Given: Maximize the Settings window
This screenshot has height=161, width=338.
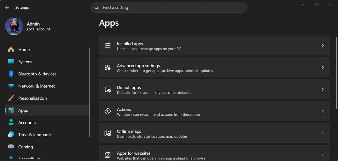Looking at the screenshot, I should 317,4.
